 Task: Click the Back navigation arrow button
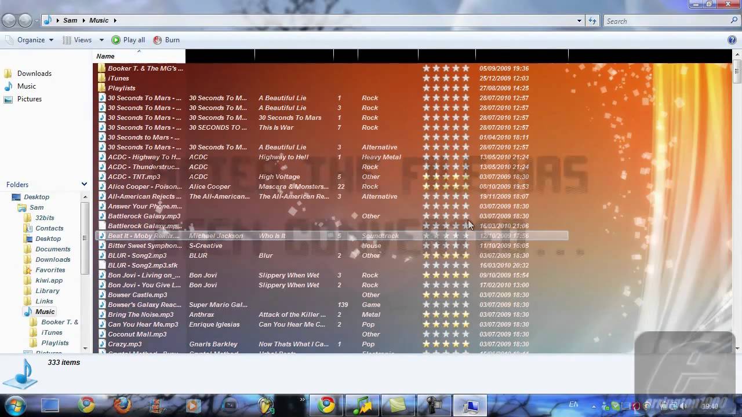click(x=9, y=21)
